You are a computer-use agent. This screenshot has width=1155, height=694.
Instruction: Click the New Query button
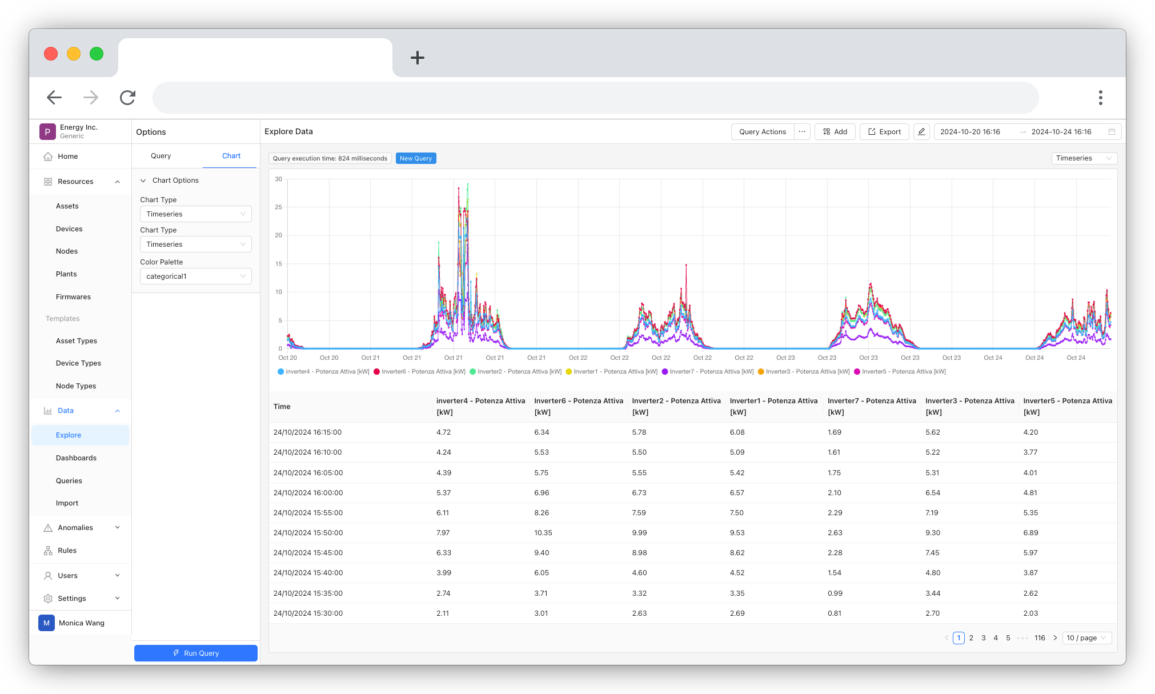click(x=415, y=159)
